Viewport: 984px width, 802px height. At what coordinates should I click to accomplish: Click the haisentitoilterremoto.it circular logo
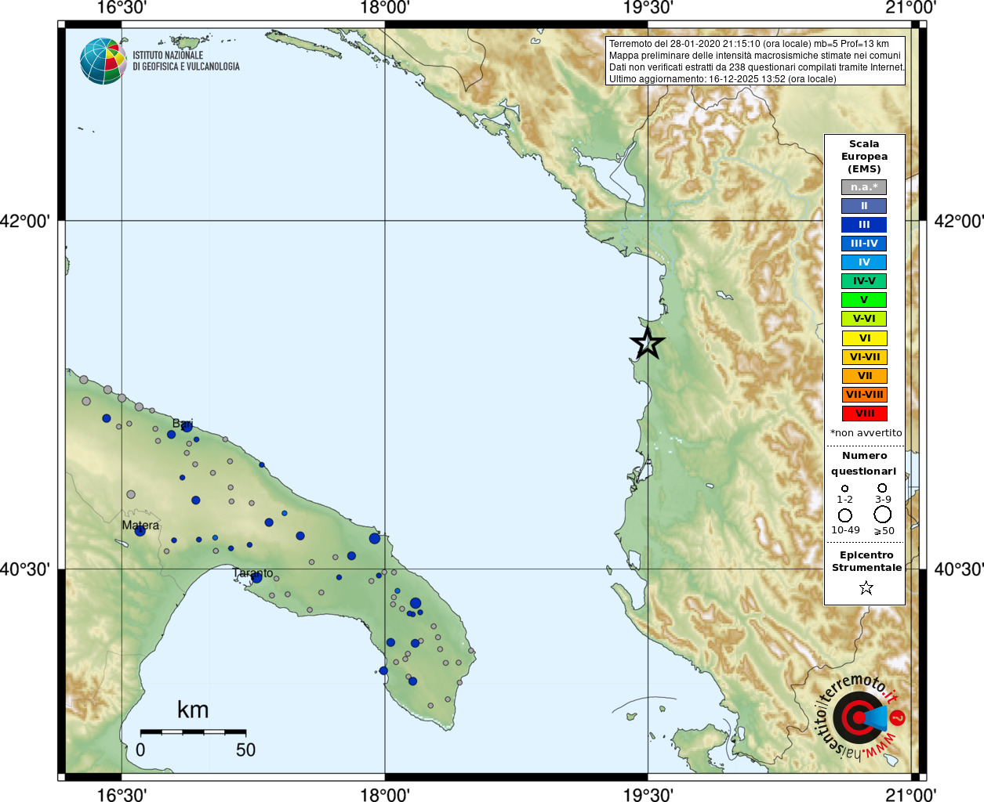click(x=859, y=717)
